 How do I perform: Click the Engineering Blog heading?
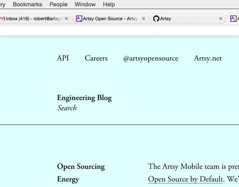point(84,98)
